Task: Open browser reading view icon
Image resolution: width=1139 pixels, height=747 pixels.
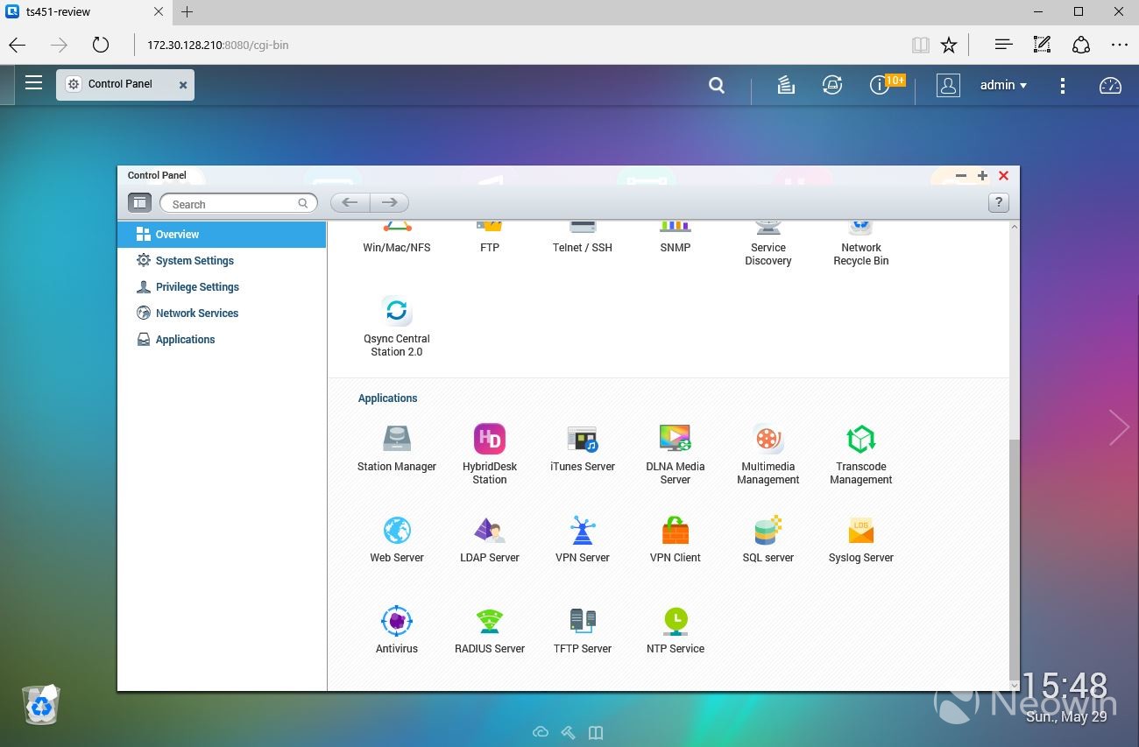Action: 920,45
